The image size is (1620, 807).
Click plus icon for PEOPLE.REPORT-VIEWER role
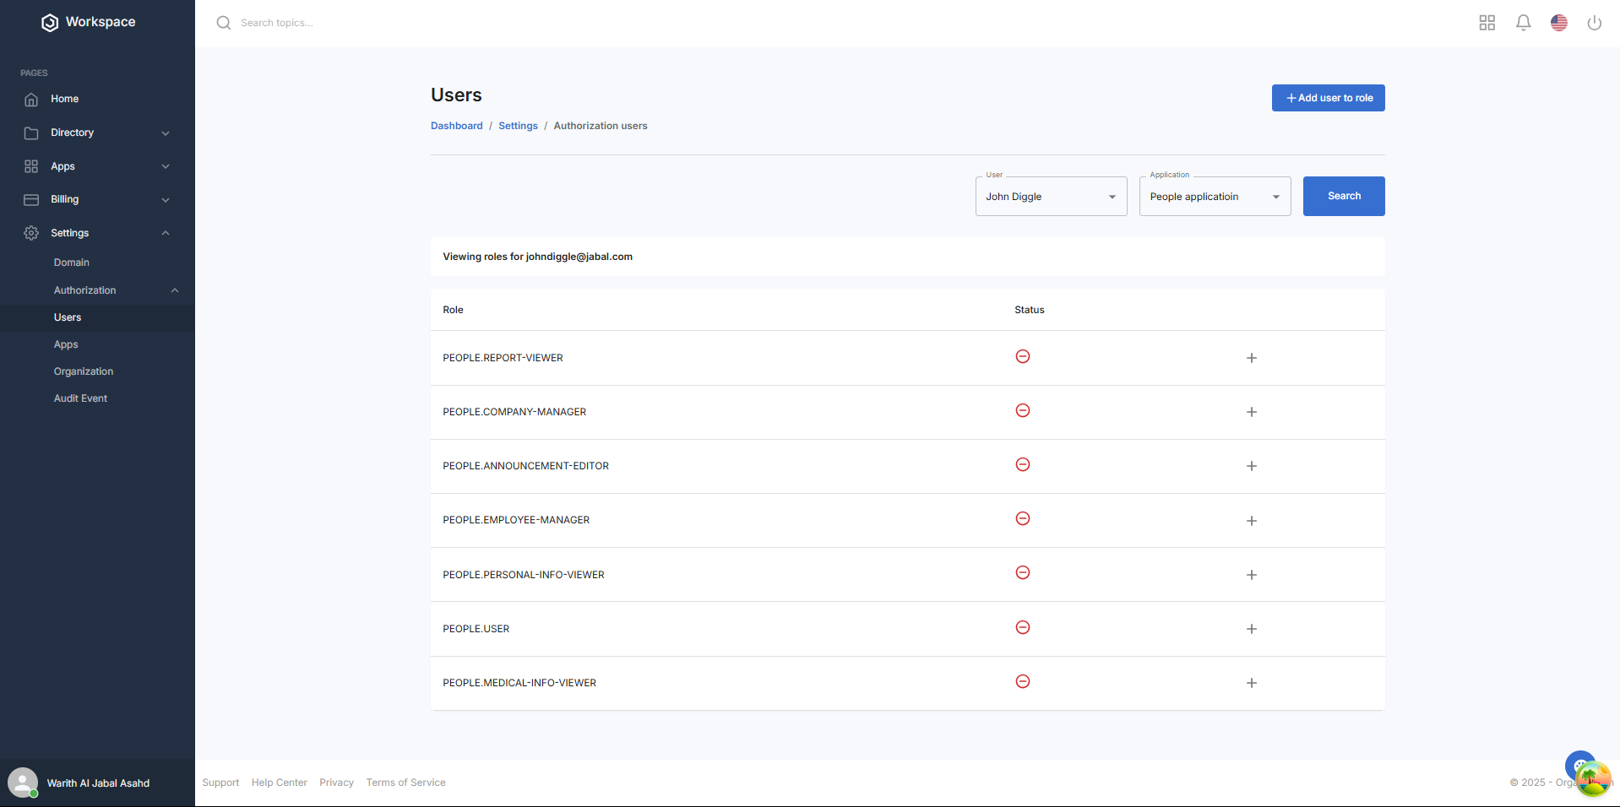tap(1251, 358)
